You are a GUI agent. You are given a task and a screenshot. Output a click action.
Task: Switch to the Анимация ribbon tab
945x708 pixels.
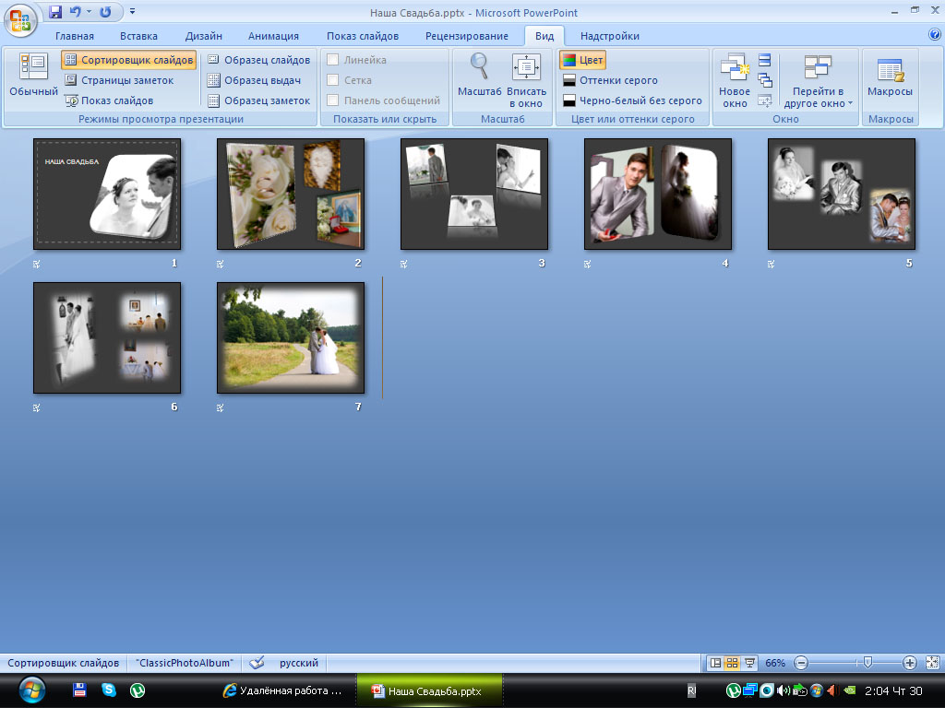[x=273, y=36]
